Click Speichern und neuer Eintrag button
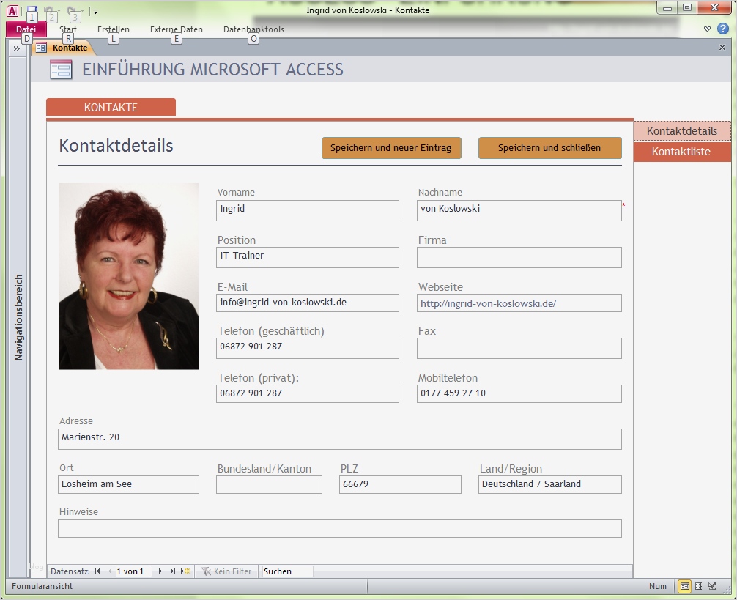 click(x=391, y=147)
